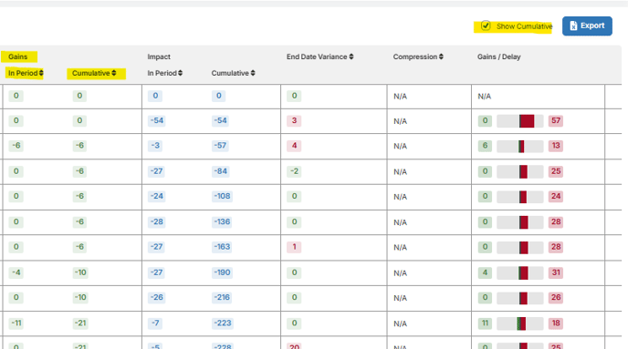Select Impact Cumulative value -223
The height and width of the screenshot is (349, 628).
pos(223,323)
